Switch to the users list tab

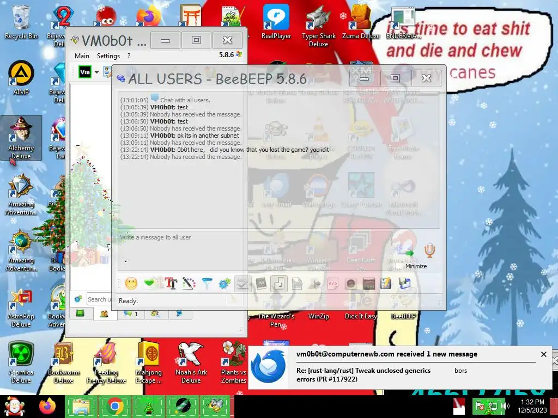click(104, 313)
